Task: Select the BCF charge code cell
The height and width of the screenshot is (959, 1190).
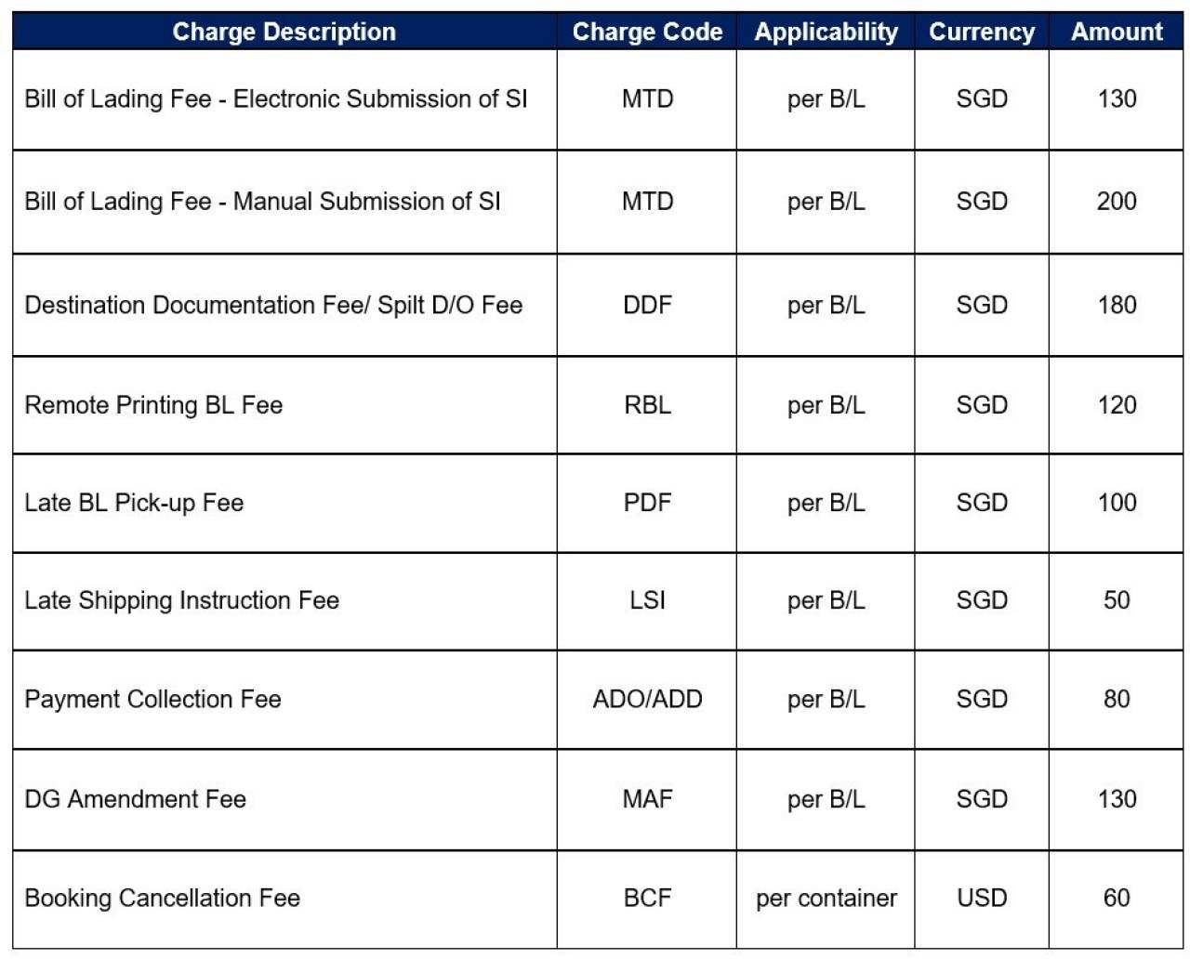Action: point(647,899)
